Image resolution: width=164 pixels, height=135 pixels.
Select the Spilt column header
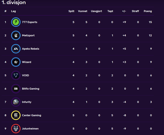[x=71, y=11]
